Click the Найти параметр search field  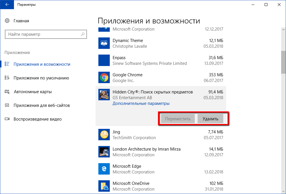[46, 34]
